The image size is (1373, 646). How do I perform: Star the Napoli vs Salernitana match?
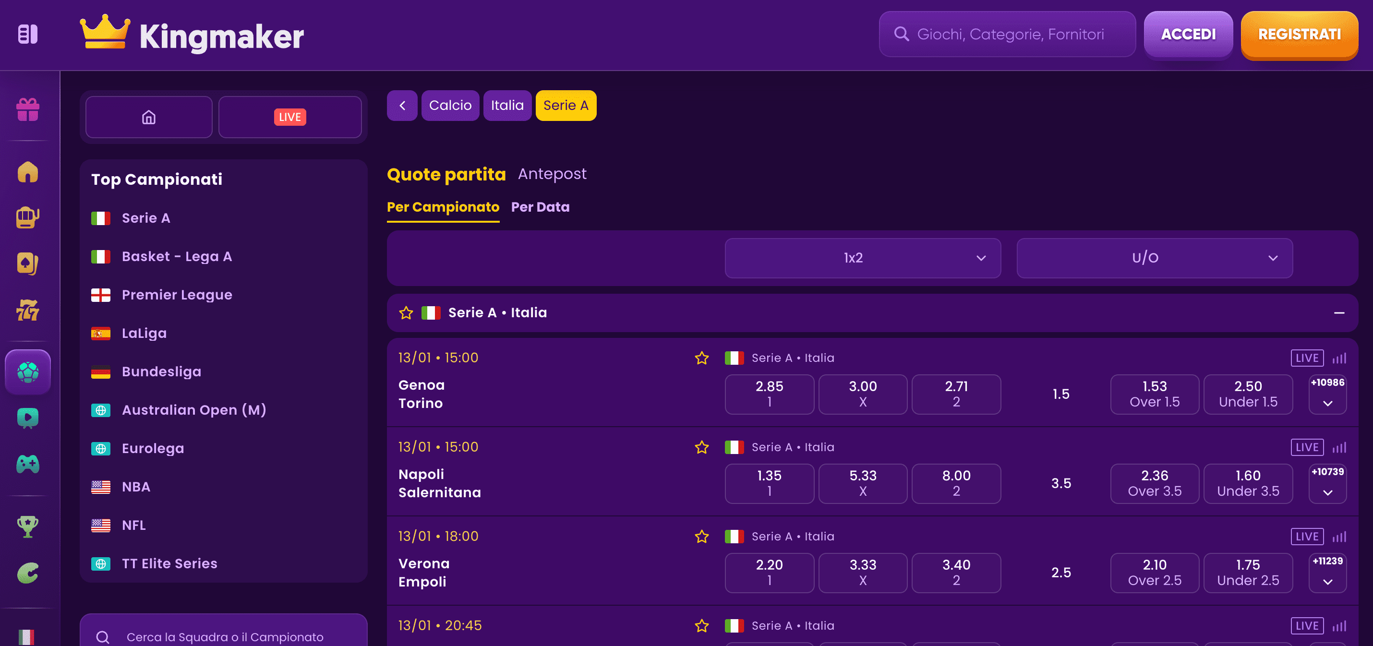click(x=702, y=447)
